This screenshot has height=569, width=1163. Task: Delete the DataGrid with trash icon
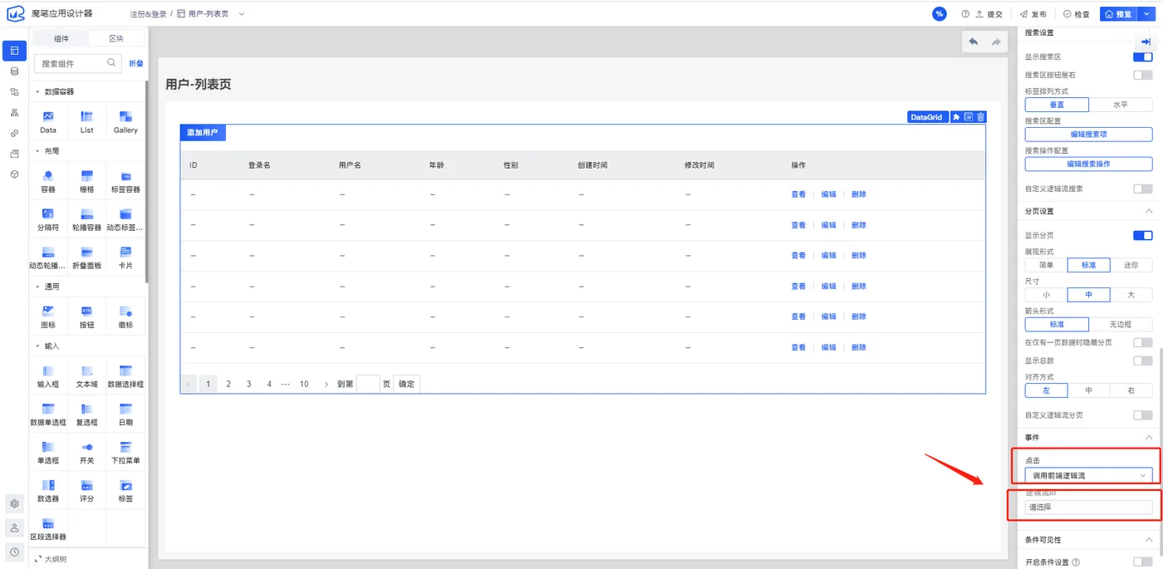[981, 117]
